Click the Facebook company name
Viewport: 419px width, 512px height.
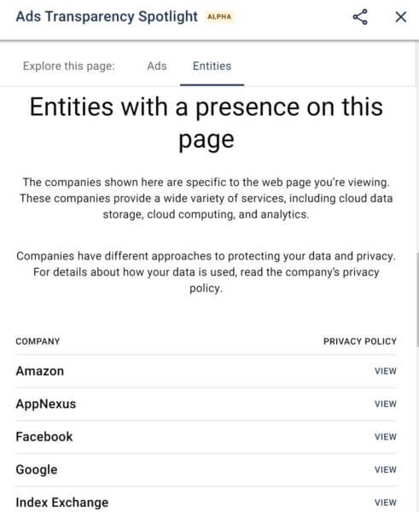click(44, 437)
